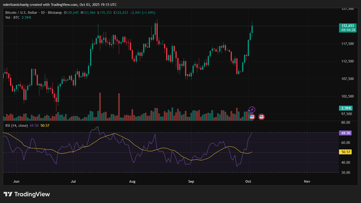
Task: Click the purple lightning bolt news icon
Action: (x=252, y=110)
